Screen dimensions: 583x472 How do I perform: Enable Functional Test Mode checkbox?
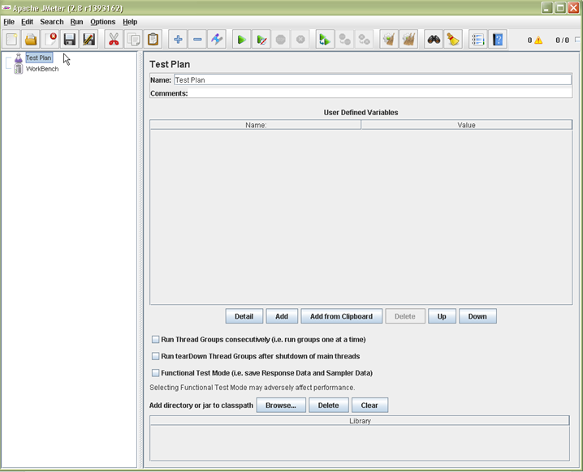(x=155, y=373)
